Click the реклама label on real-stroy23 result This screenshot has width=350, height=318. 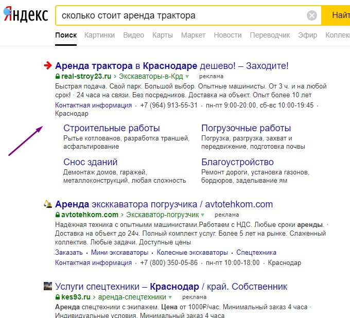point(211,77)
